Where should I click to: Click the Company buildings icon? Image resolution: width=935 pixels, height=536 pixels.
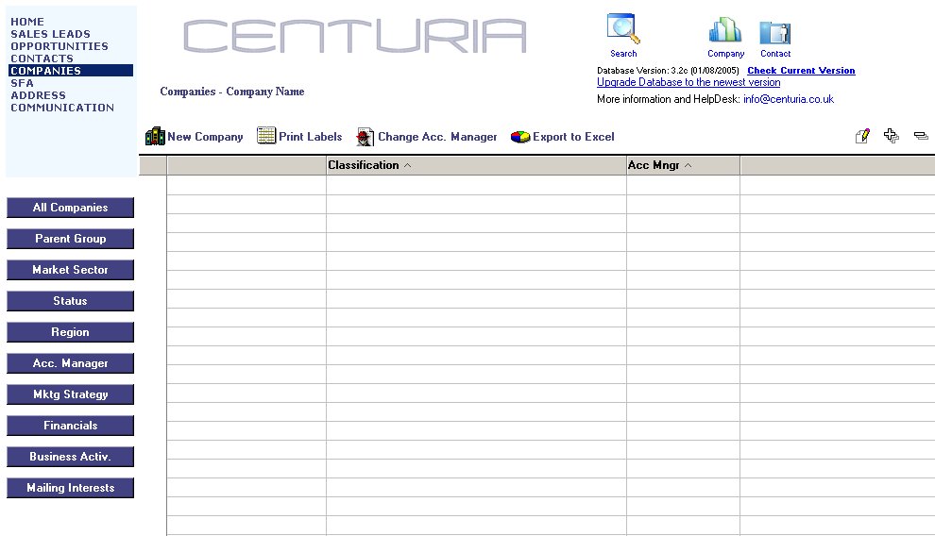(x=725, y=30)
